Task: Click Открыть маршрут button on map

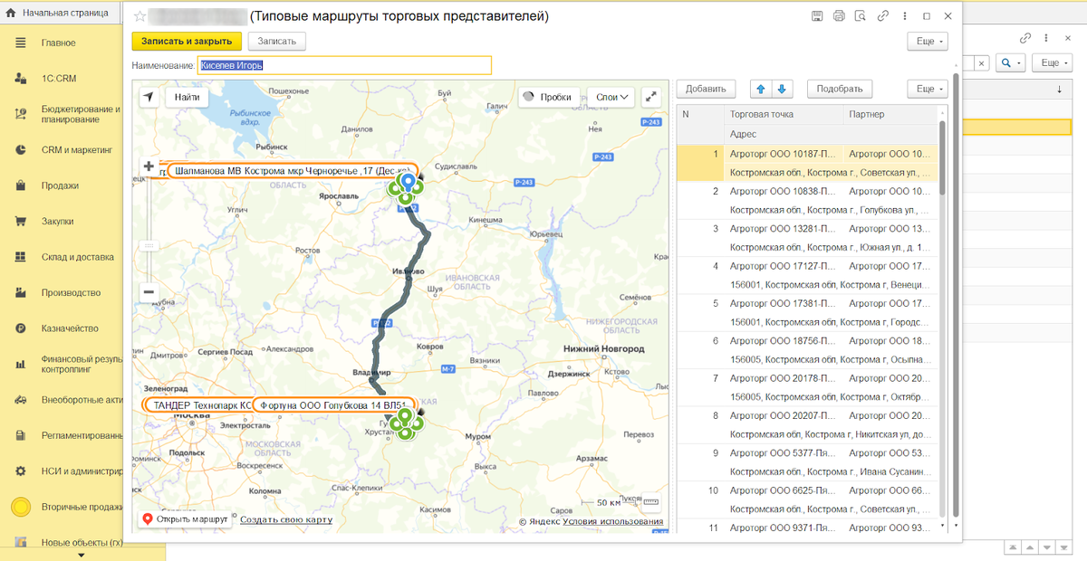Action: 185,519
